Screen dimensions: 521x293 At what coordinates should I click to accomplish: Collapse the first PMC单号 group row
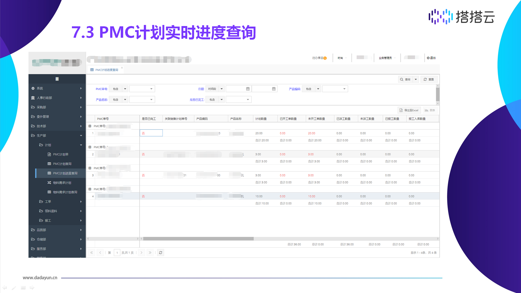pos(90,126)
